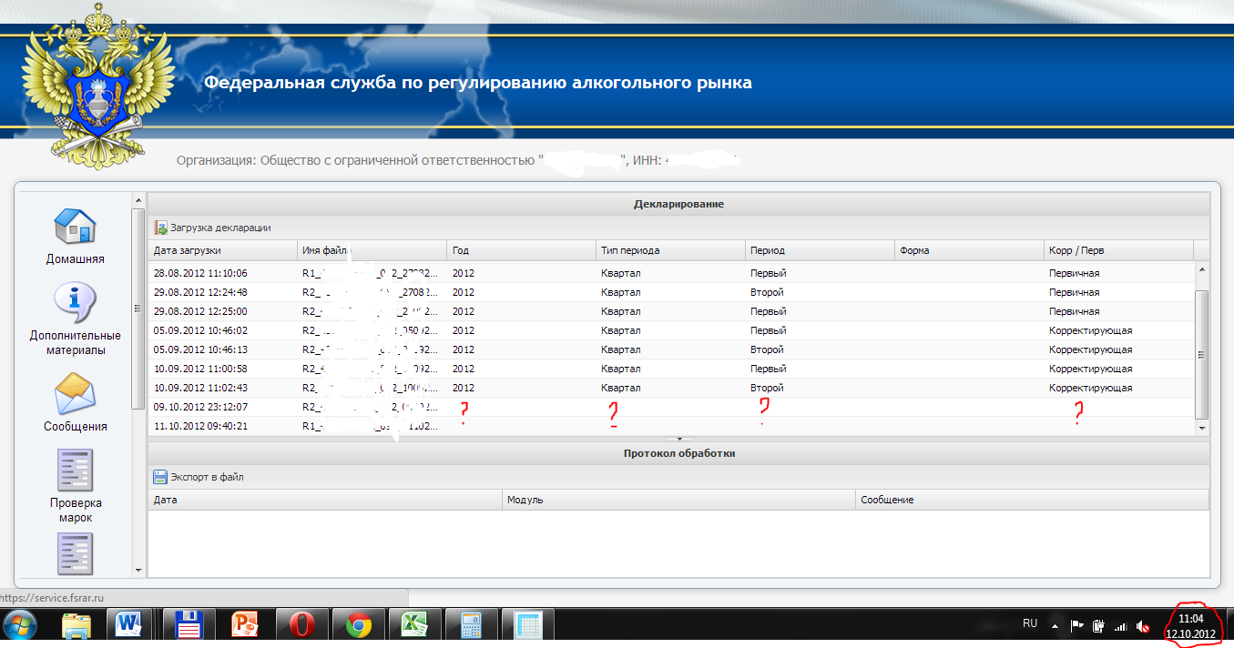Open the Проверка марок document icon

(75, 471)
